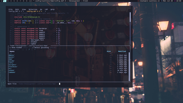Viewport: 183px width, 103px height.
Task: Click the editor vertical scrollbar
Action: (x=130, y=29)
